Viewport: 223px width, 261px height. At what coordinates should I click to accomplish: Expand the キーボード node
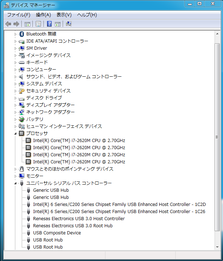coord(15,62)
